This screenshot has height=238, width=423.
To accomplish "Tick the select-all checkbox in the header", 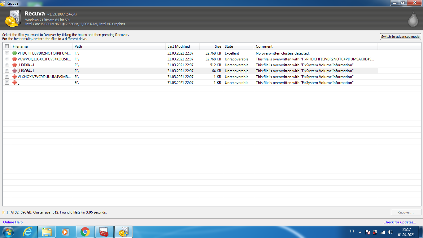I will click(7, 46).
